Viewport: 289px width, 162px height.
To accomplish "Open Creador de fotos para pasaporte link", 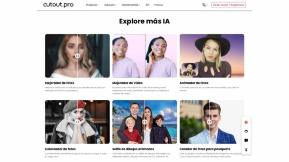I will [205, 149].
